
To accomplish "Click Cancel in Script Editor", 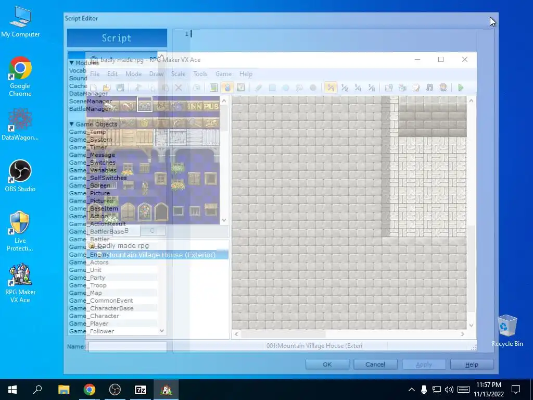I will coord(375,364).
